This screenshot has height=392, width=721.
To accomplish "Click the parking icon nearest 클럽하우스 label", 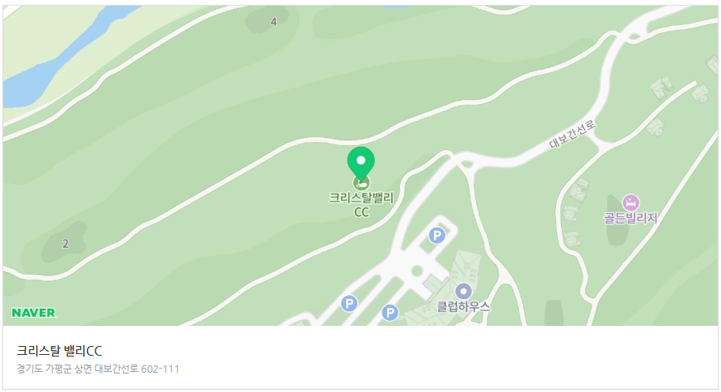I will pyautogui.click(x=390, y=313).
